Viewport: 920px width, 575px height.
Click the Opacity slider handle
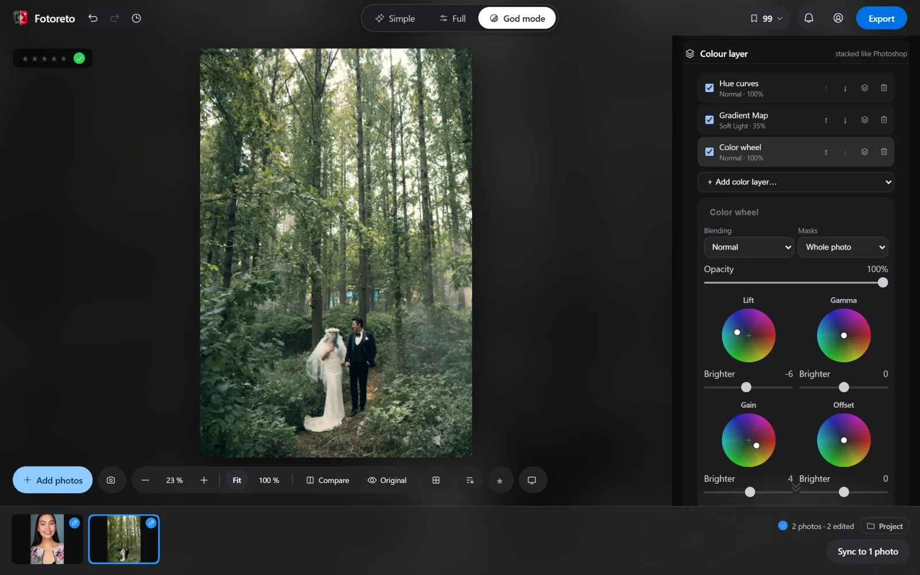pyautogui.click(x=883, y=282)
